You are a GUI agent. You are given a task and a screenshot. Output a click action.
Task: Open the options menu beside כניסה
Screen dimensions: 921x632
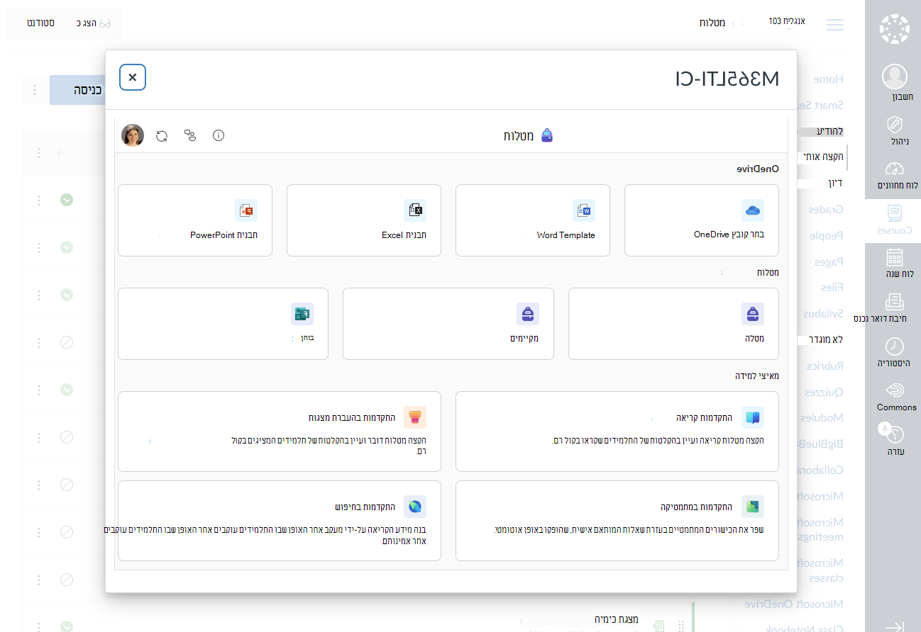[x=34, y=90]
